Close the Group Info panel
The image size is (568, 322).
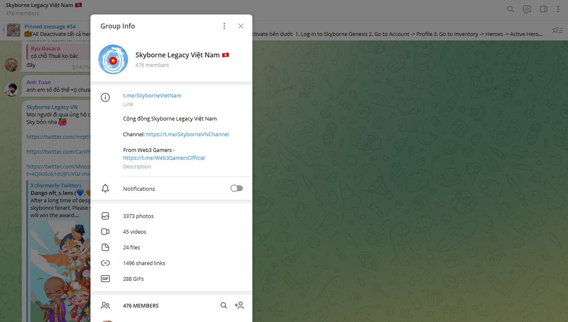point(241,26)
